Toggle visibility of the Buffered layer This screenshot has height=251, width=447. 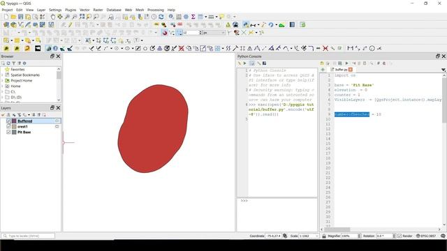click(x=8, y=121)
